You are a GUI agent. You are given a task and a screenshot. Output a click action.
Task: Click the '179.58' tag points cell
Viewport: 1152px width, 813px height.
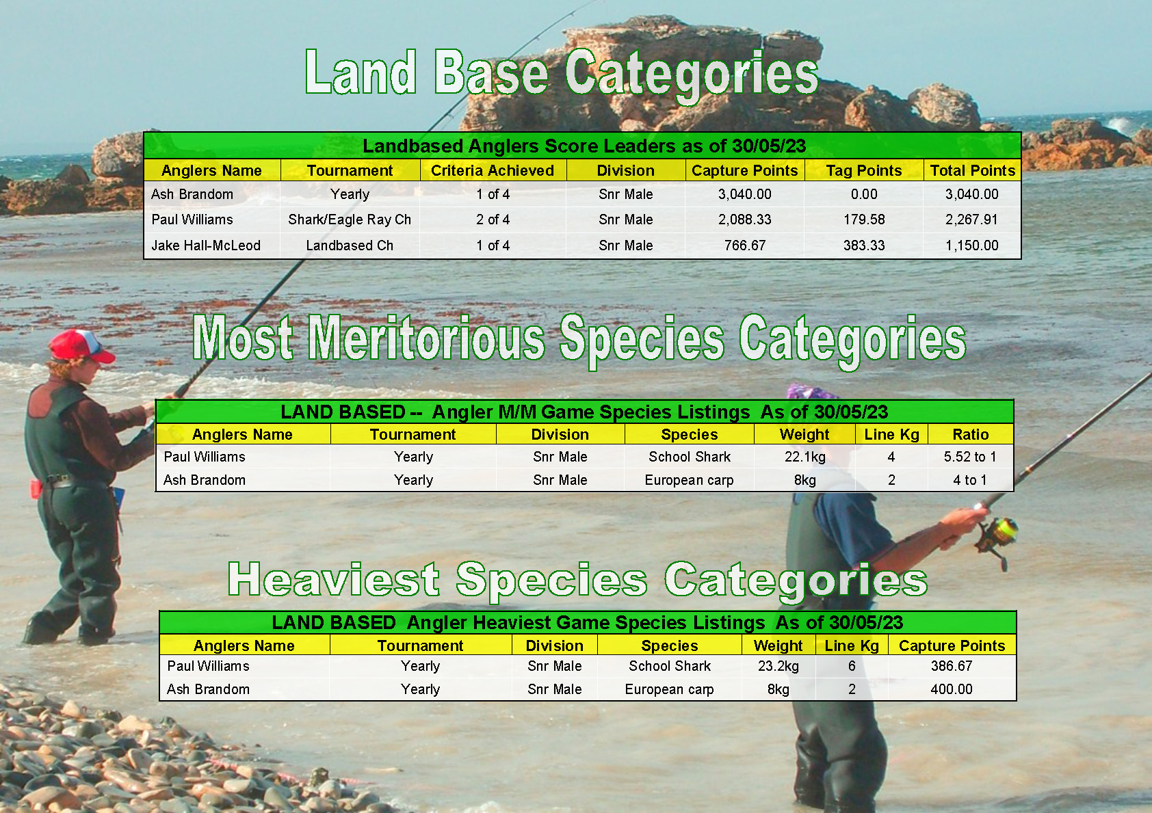pos(864,219)
